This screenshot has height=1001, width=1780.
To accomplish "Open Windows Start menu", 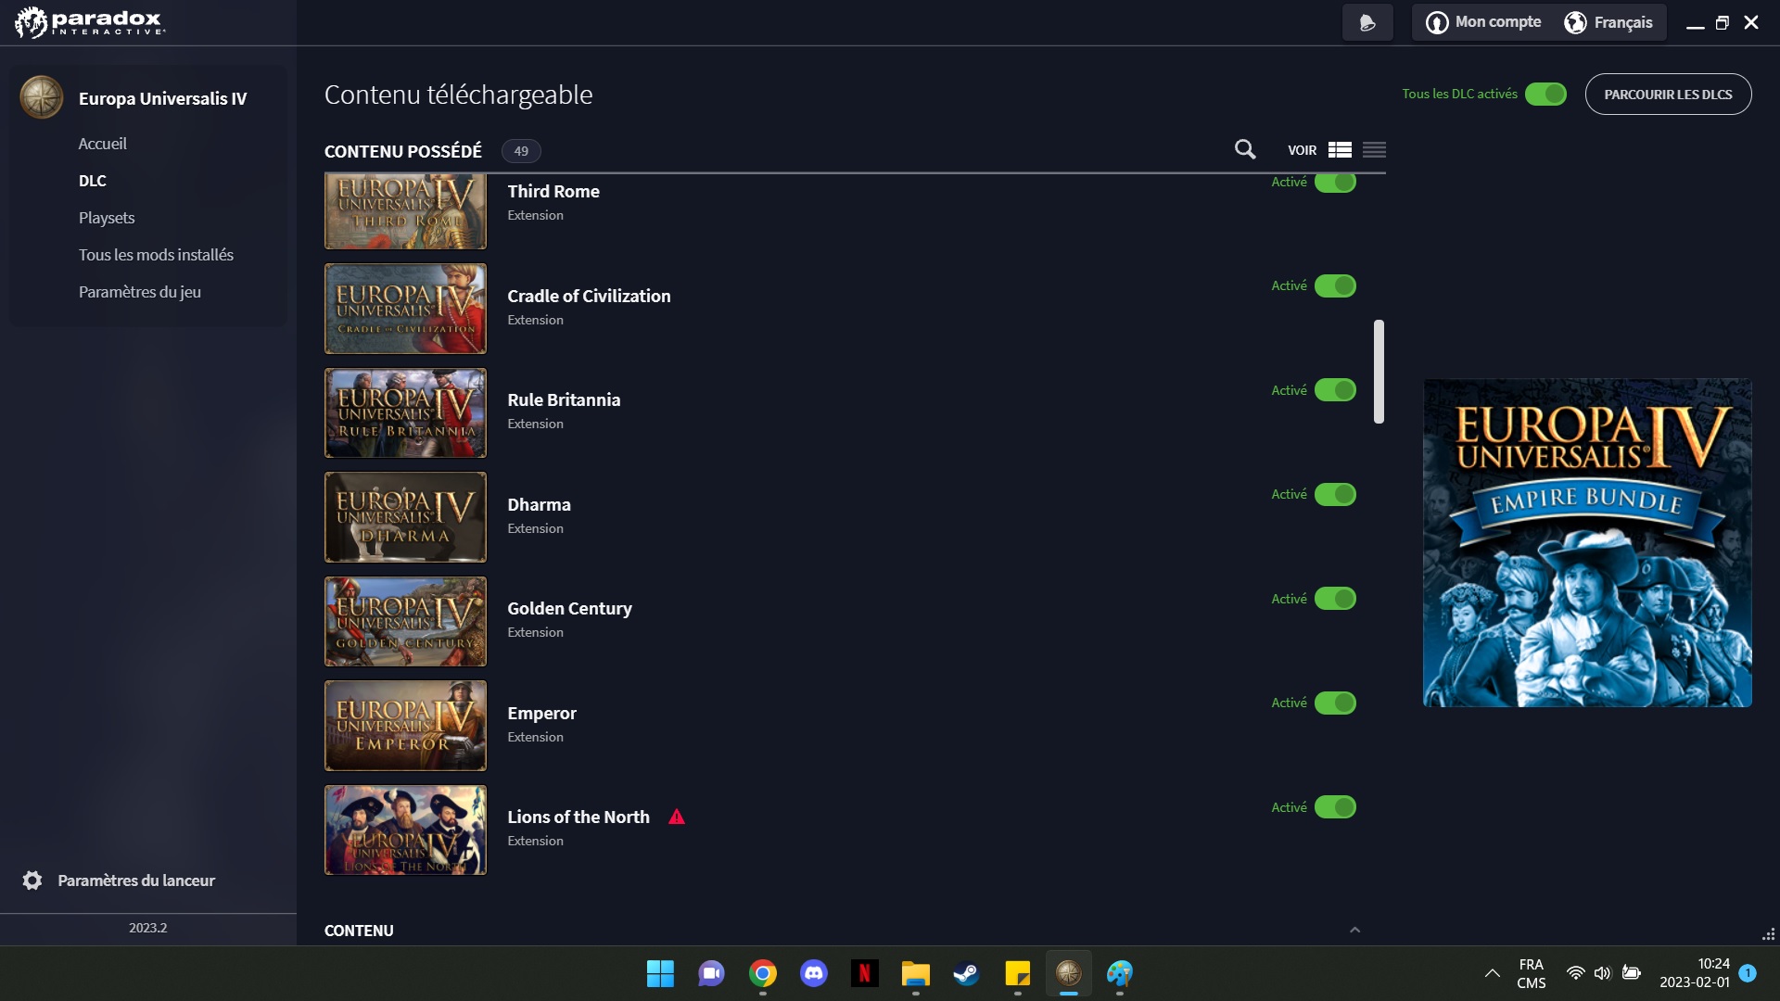I will 660,973.
